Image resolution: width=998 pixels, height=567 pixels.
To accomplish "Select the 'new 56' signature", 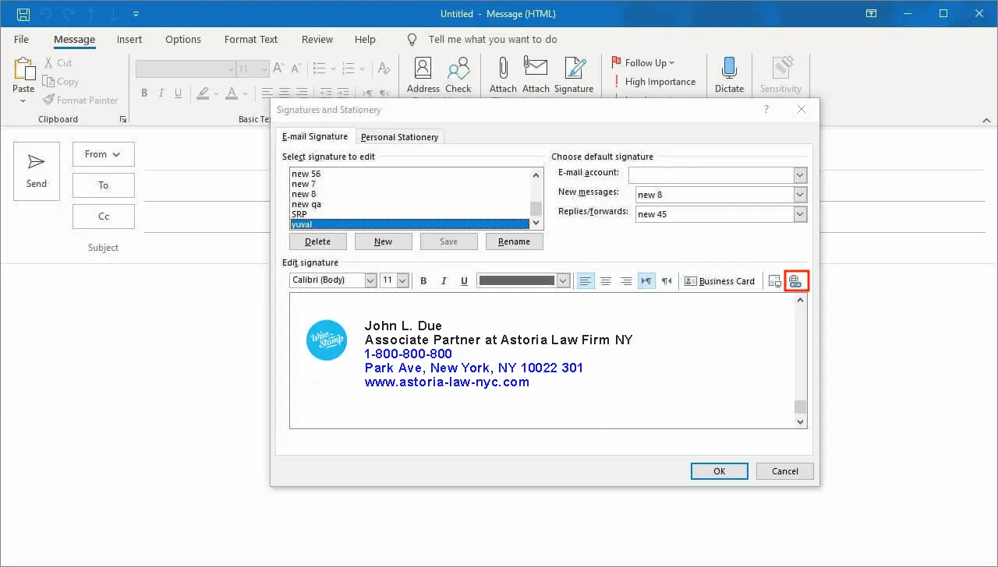I will pyautogui.click(x=409, y=174).
